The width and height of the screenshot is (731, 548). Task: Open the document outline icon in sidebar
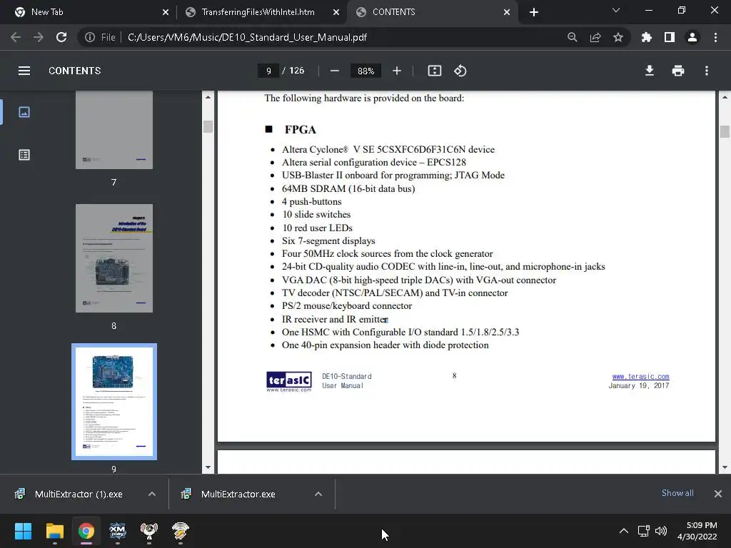(x=24, y=155)
